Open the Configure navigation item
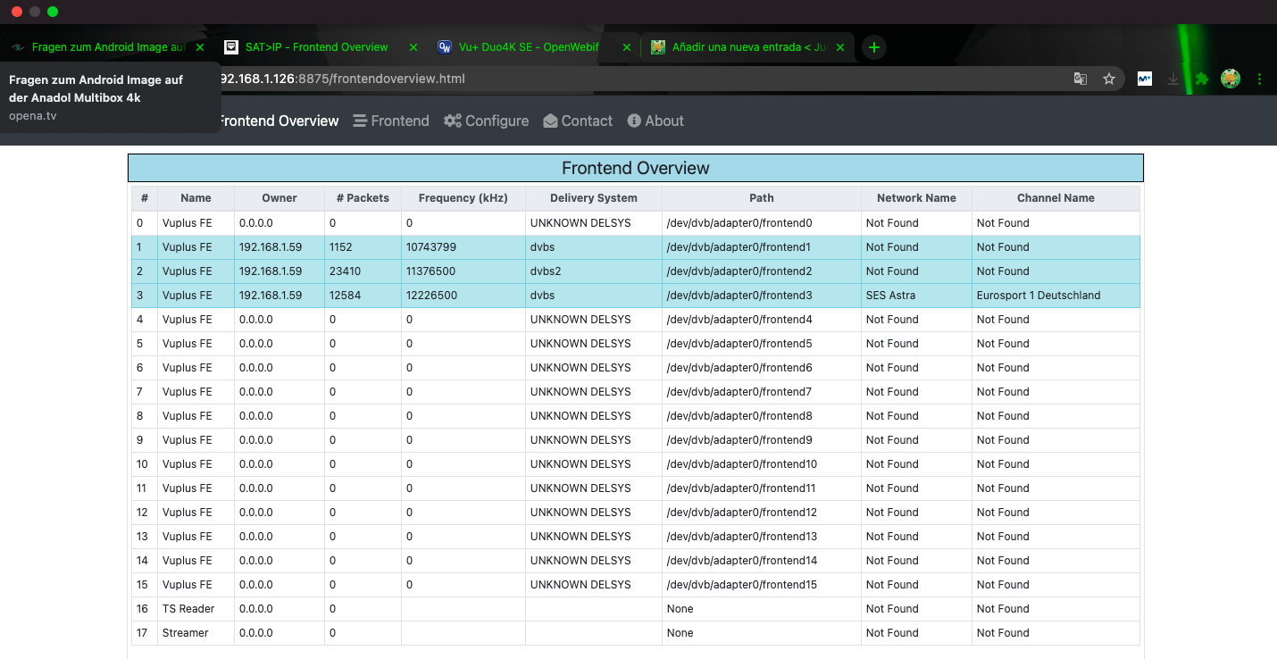Viewport: 1277px width, 659px height. point(487,121)
